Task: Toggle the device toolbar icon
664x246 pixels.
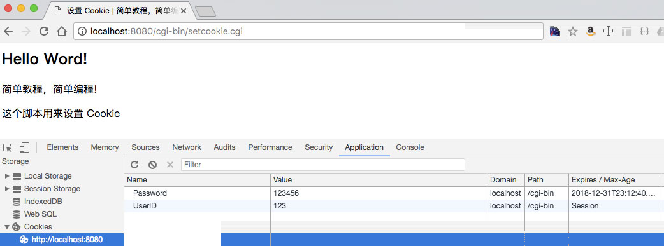Action: pos(24,147)
